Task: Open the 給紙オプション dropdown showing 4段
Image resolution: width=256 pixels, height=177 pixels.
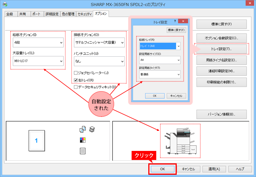Action: pos(38,42)
